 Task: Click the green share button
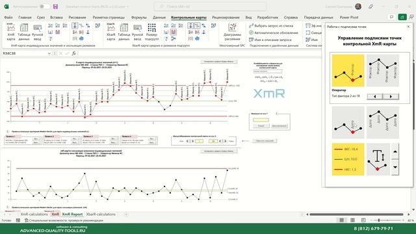[x=402, y=17]
